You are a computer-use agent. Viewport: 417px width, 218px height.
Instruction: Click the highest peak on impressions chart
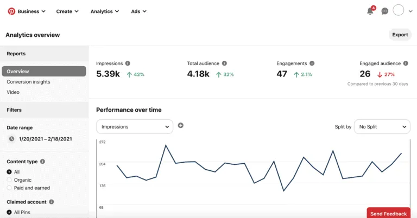(166, 145)
